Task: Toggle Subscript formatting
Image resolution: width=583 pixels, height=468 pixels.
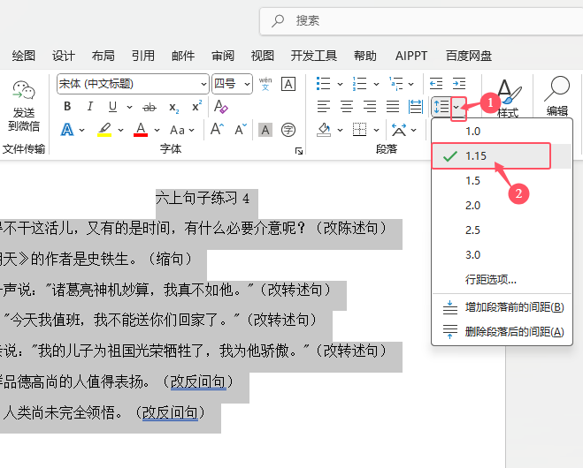Action: 174,107
